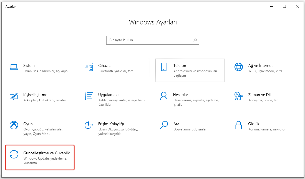Open Uygulamalar using its list icon
The height and width of the screenshot is (179, 305).
pyautogui.click(x=89, y=96)
